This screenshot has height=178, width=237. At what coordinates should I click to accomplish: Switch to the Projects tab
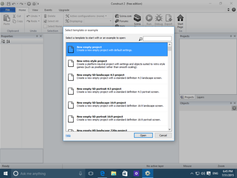click(187, 97)
